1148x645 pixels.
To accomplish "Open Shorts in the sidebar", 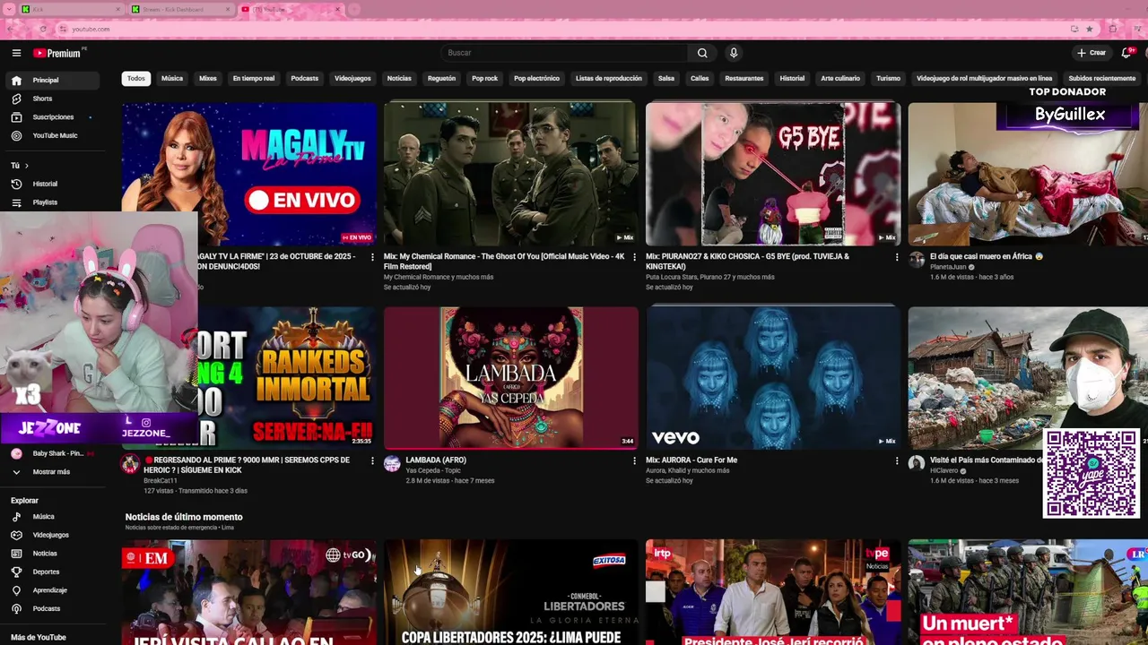I will [55, 99].
